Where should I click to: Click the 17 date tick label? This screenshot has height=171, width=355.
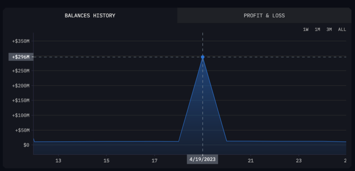pyautogui.click(x=155, y=161)
